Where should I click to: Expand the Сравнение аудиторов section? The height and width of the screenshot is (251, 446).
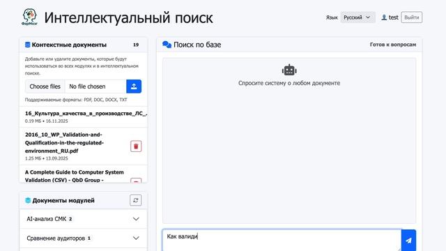[84, 238]
